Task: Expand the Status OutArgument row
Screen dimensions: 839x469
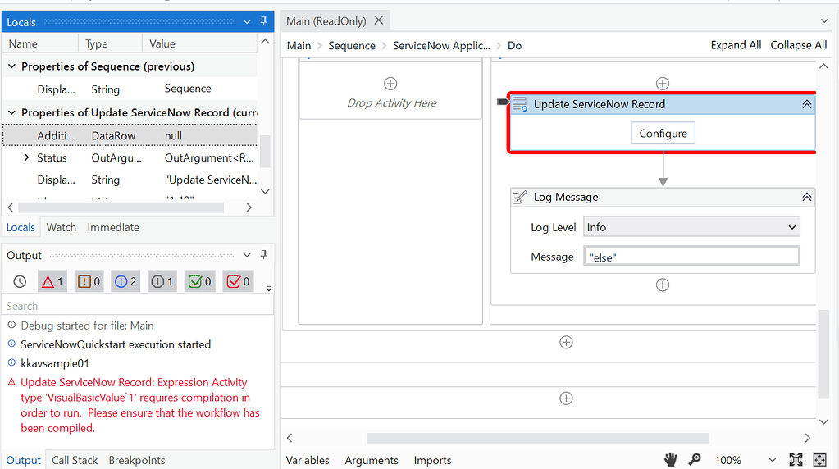Action: [27, 157]
